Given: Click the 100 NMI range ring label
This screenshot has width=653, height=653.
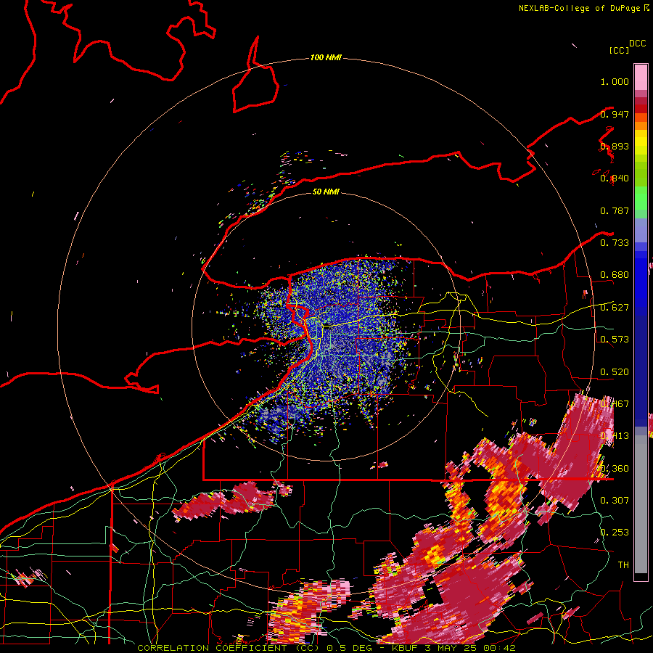Looking at the screenshot, I should click(326, 57).
